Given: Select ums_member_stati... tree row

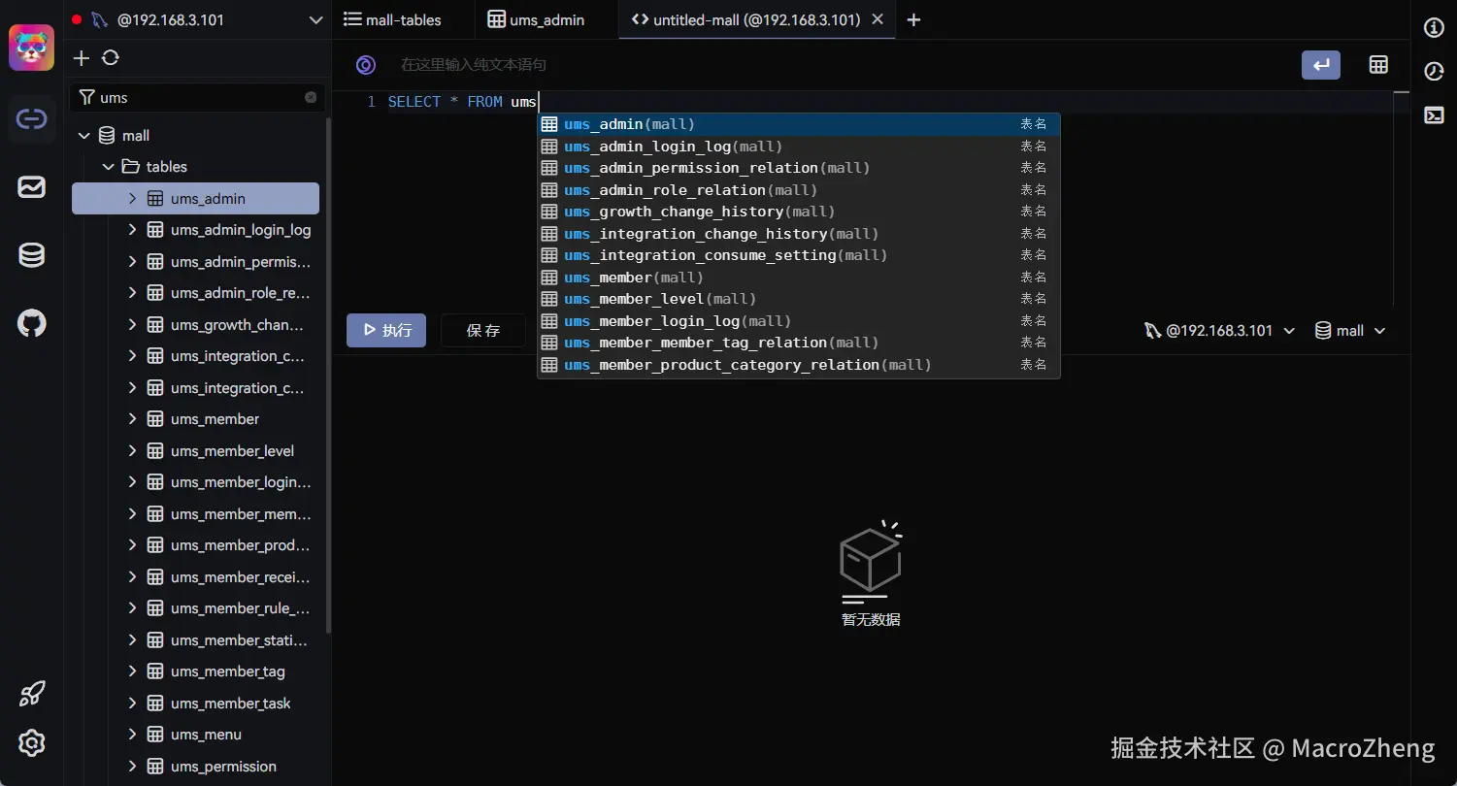Looking at the screenshot, I should (196, 640).
